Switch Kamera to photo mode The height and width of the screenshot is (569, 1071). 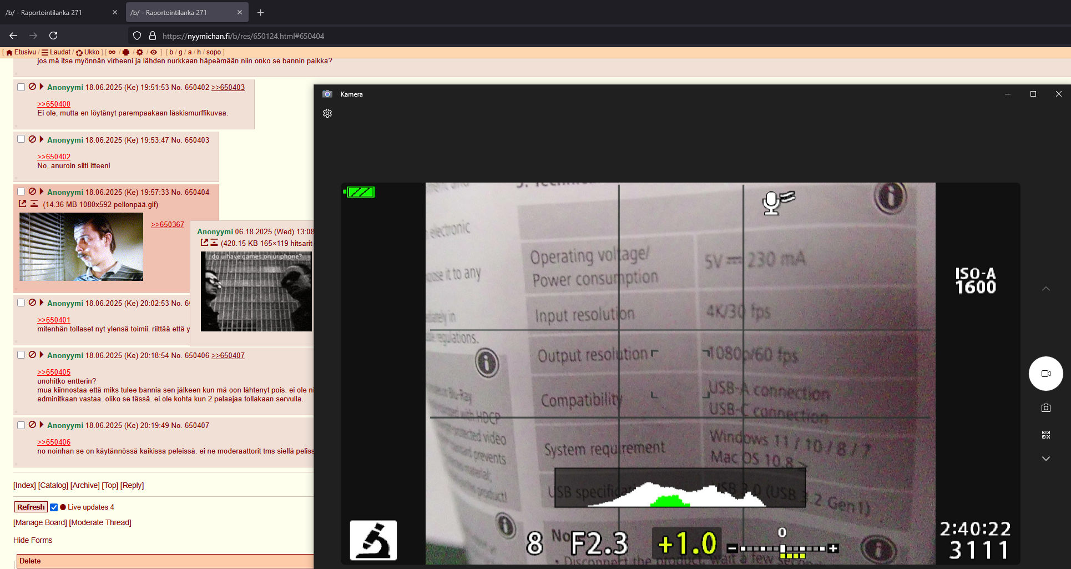1045,408
